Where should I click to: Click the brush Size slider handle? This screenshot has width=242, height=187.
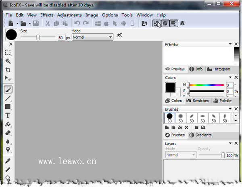[38, 37]
